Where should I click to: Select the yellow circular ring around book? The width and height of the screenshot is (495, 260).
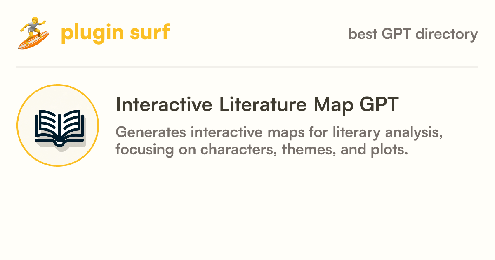pos(58,125)
